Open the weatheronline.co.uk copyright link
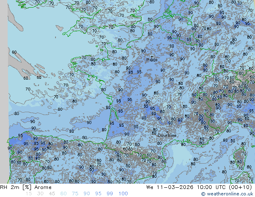Viewport: 255px width, 197px height. click(228, 194)
